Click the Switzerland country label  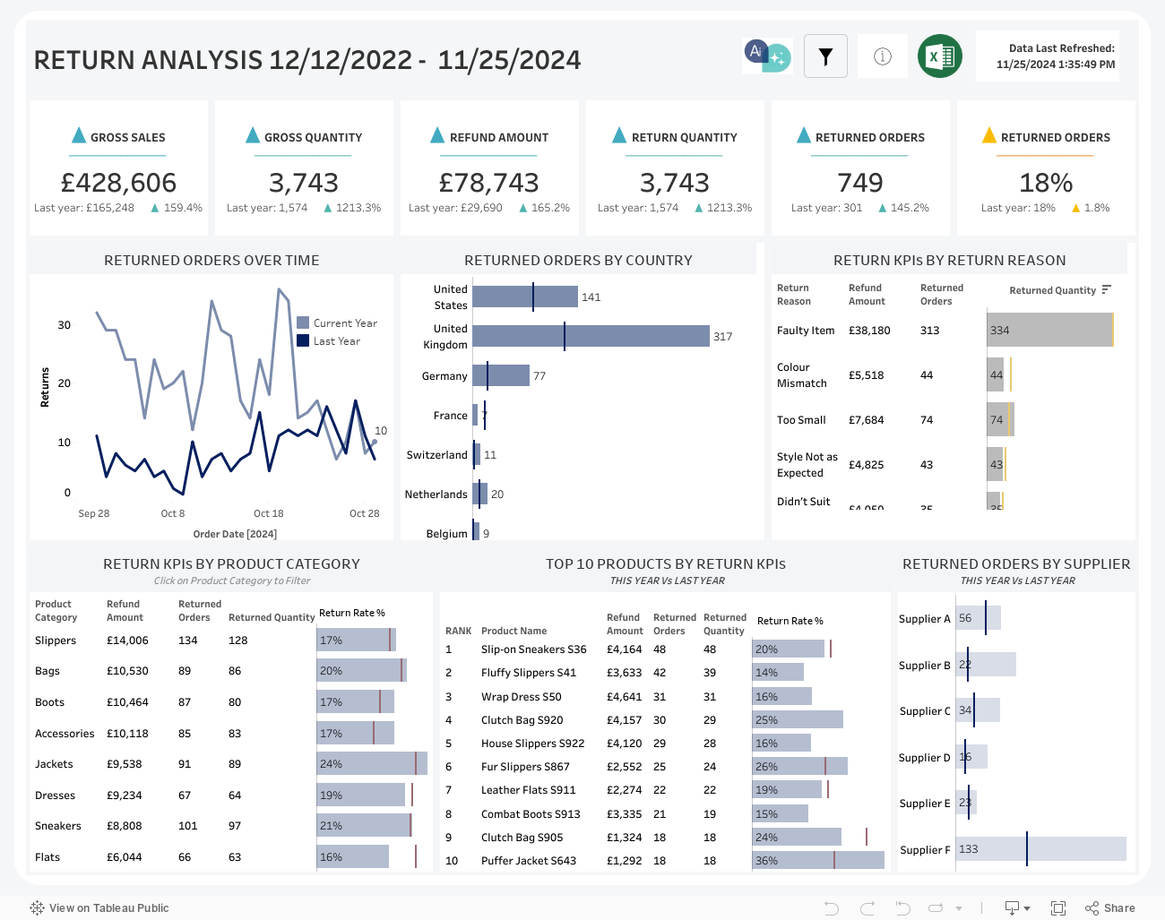click(436, 455)
